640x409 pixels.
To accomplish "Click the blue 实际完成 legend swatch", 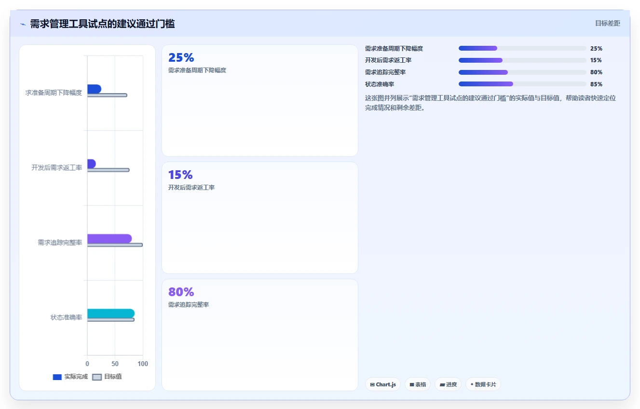I will coord(57,377).
